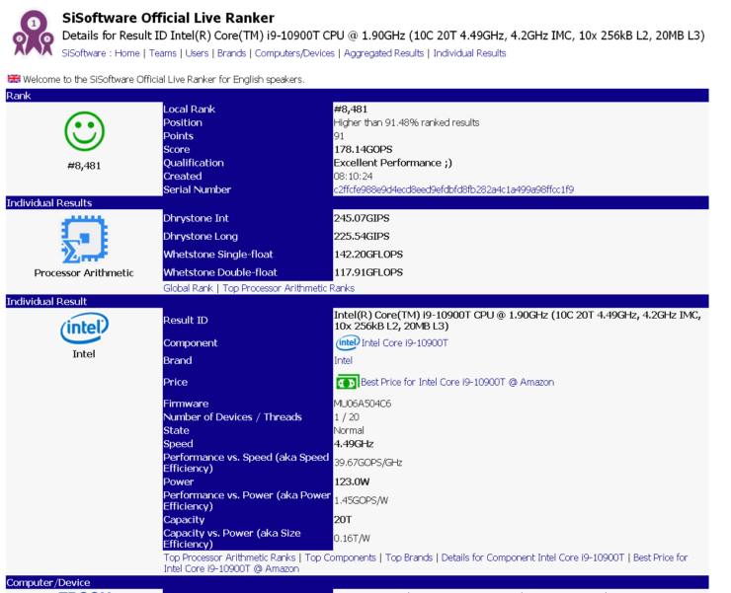Open the Brands navigation link
This screenshot has width=731, height=593.
(x=232, y=53)
